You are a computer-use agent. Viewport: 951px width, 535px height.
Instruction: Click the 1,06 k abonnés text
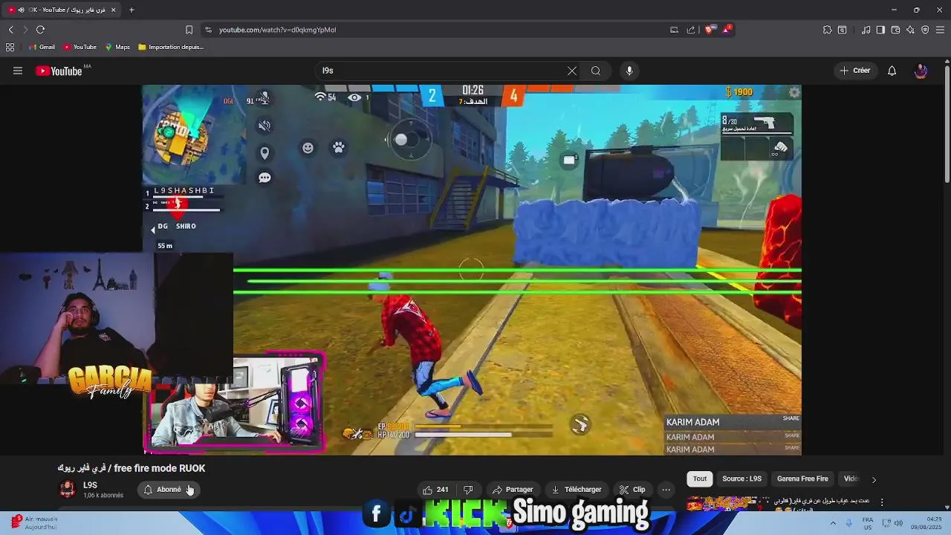pos(103,496)
